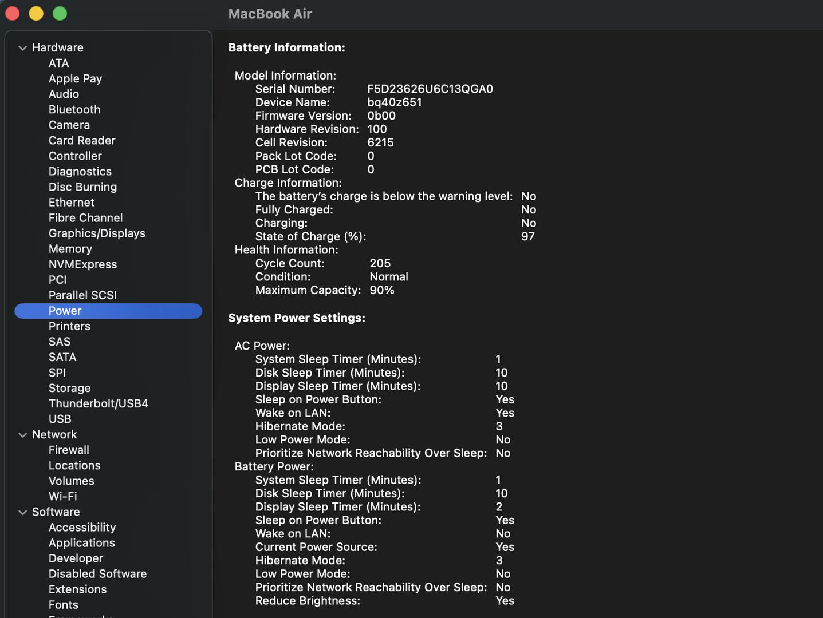The width and height of the screenshot is (823, 618).
Task: Click the green zoom window button
Action: click(x=60, y=13)
